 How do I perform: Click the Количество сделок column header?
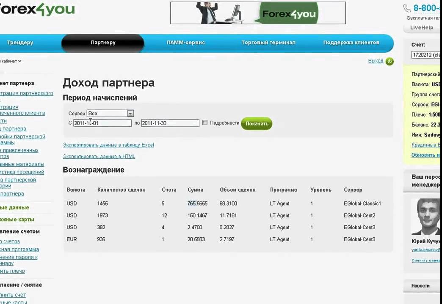point(121,190)
